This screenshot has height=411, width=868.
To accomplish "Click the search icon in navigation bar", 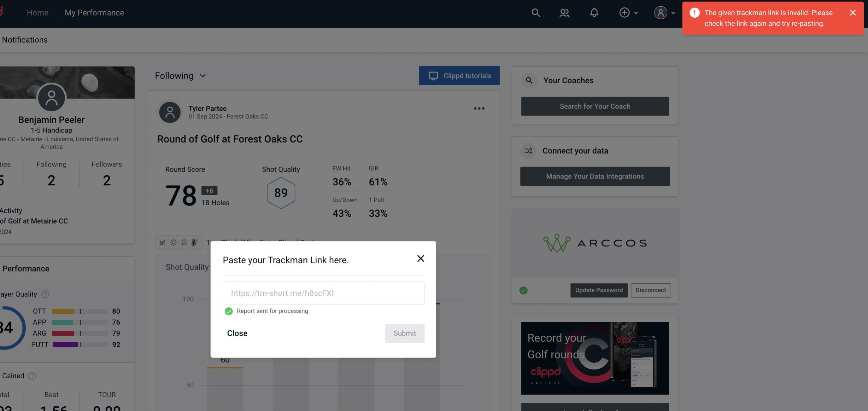I will click(x=535, y=12).
